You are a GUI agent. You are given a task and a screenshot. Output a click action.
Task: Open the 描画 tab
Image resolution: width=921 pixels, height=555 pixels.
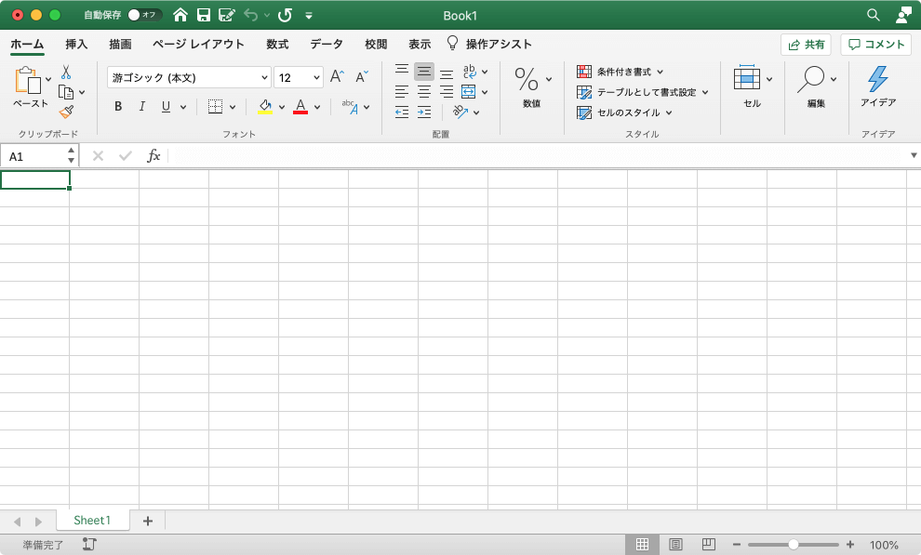[x=120, y=44]
